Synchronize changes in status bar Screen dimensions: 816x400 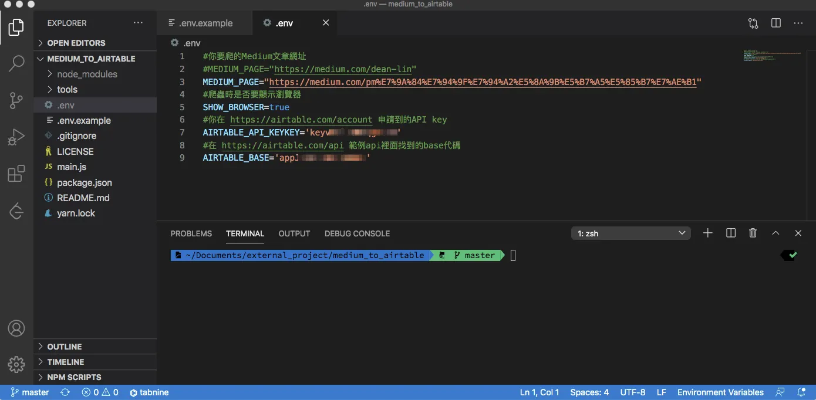pyautogui.click(x=65, y=392)
